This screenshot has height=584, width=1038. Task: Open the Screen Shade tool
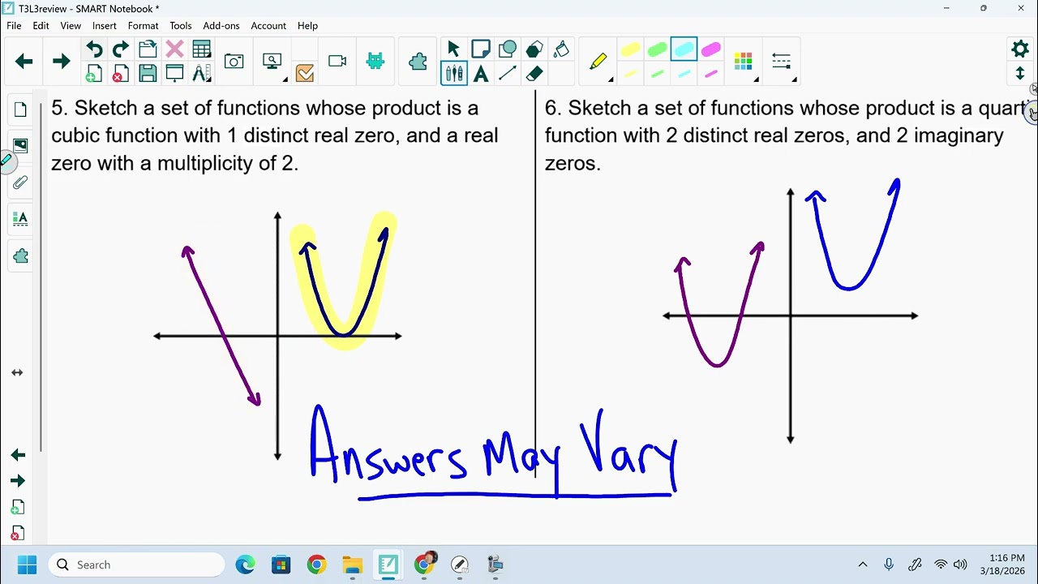[x=174, y=74]
